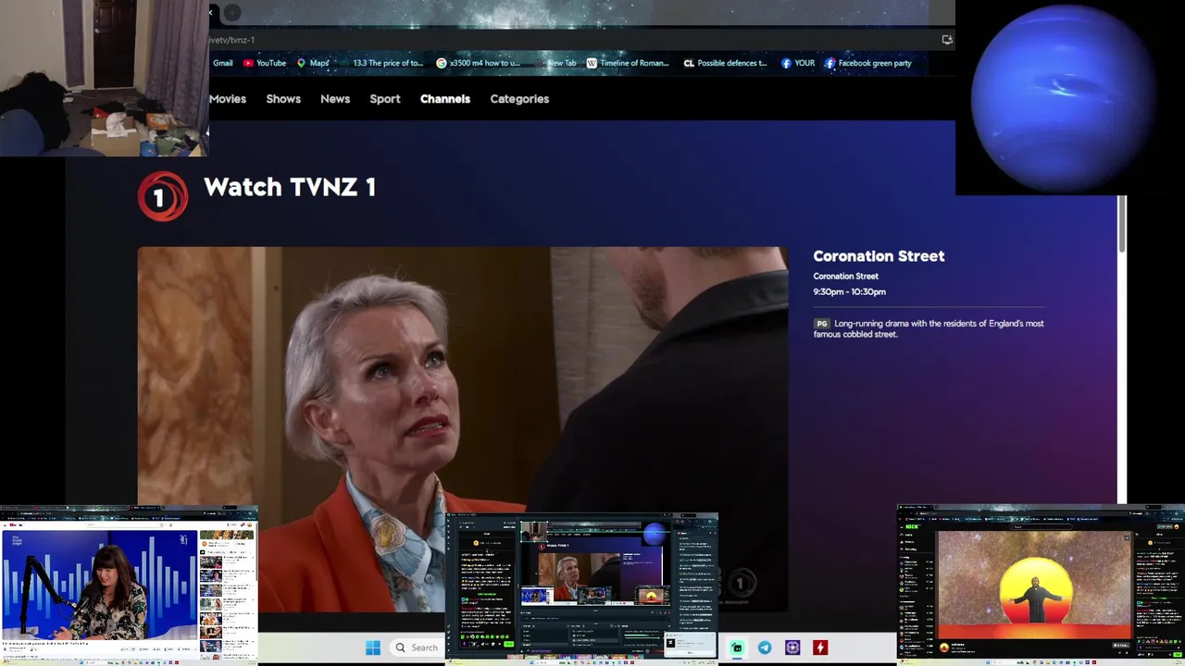Image resolution: width=1185 pixels, height=666 pixels.
Task: Click the YouTube window preview thumbnail
Action: (x=129, y=585)
